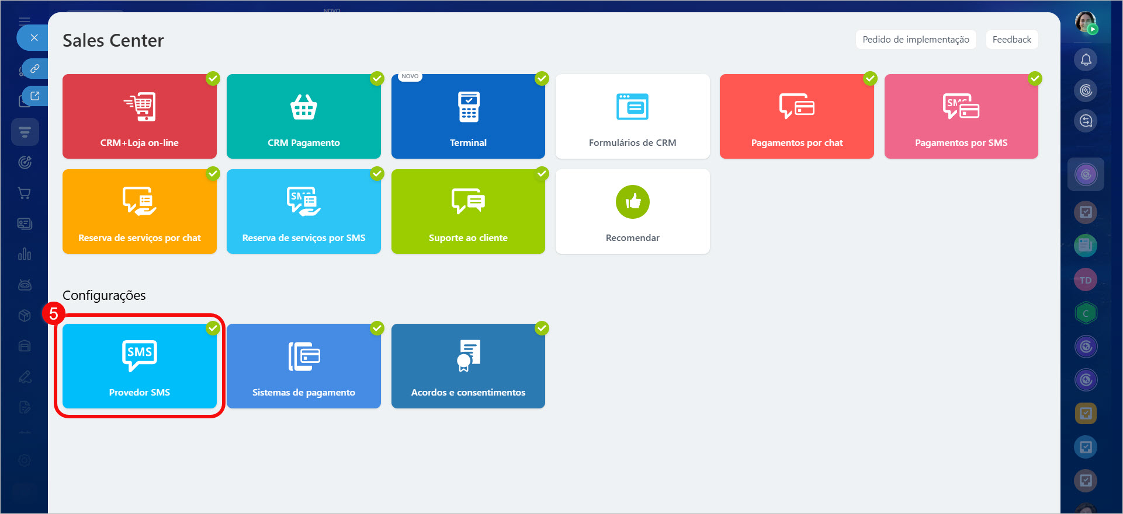Click the Feedback button
This screenshot has height=514, width=1123.
[x=1011, y=40]
